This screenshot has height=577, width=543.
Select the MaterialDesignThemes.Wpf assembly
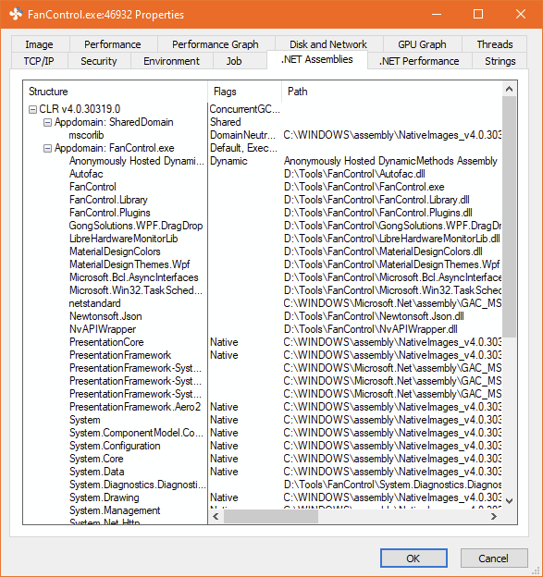point(130,264)
